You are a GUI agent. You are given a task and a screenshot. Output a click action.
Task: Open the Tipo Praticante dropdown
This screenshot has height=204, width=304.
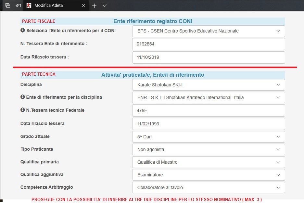[x=209, y=149]
